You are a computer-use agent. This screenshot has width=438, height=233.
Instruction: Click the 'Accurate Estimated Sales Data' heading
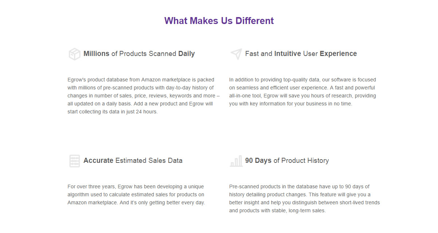(x=133, y=161)
